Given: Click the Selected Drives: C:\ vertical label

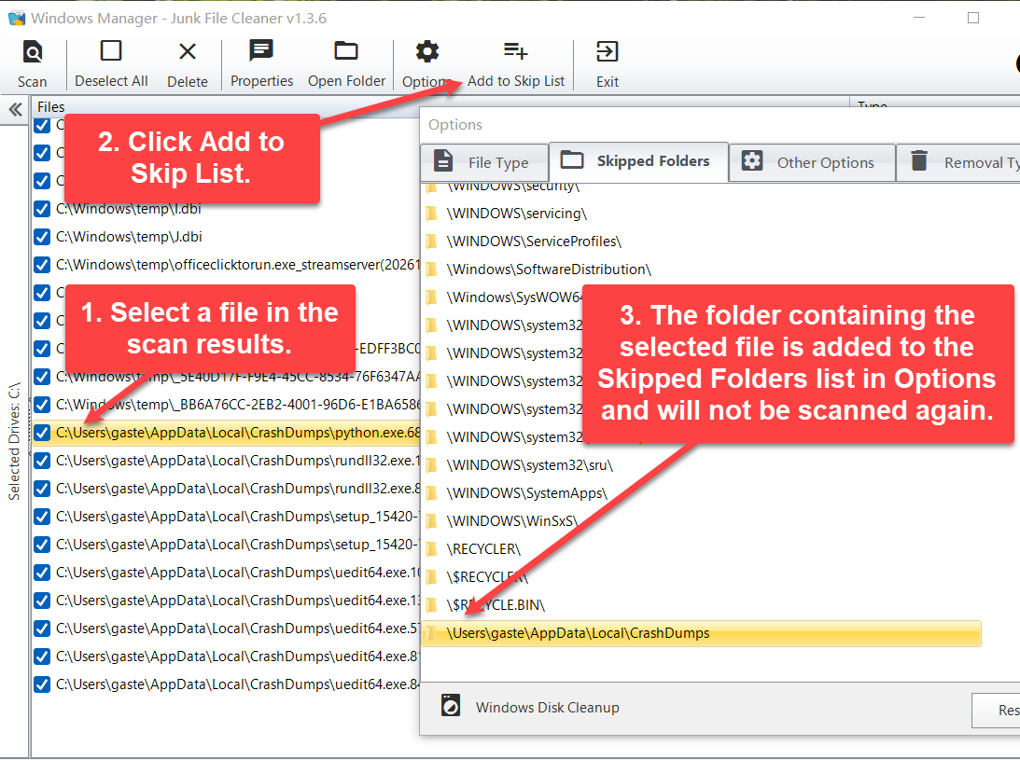Looking at the screenshot, I should click(14, 441).
